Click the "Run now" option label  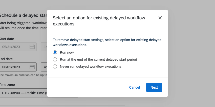point(67,52)
